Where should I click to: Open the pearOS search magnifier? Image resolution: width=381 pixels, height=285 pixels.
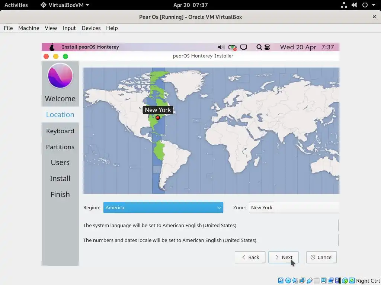coord(259,47)
